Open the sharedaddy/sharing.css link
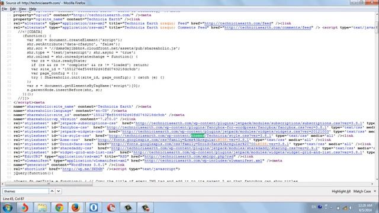The image size is (379, 213). click(x=214, y=148)
